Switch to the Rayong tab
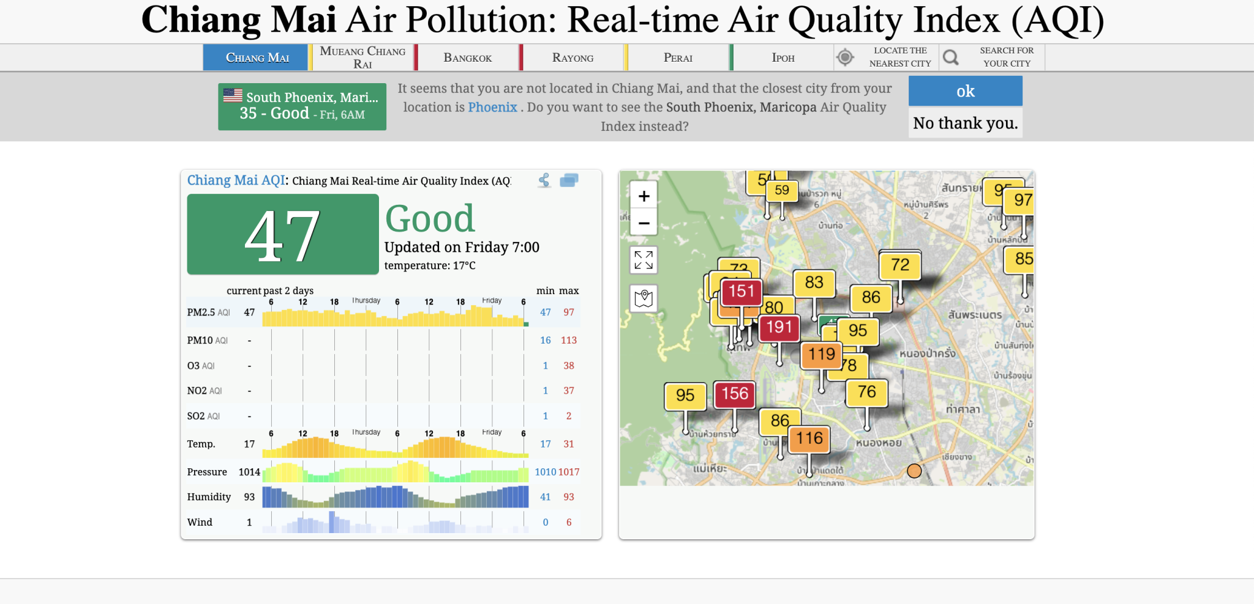This screenshot has height=604, width=1254. tap(573, 57)
